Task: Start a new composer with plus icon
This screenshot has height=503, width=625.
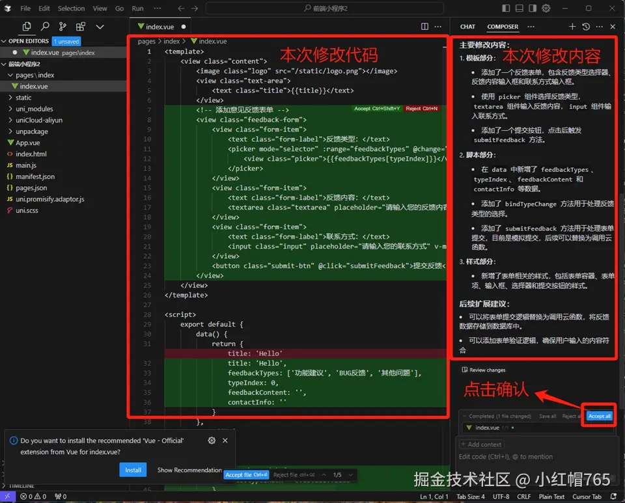Action: click(x=572, y=27)
